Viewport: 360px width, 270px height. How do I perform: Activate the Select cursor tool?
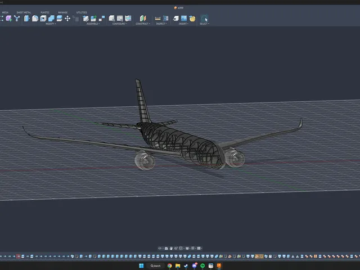point(204,19)
